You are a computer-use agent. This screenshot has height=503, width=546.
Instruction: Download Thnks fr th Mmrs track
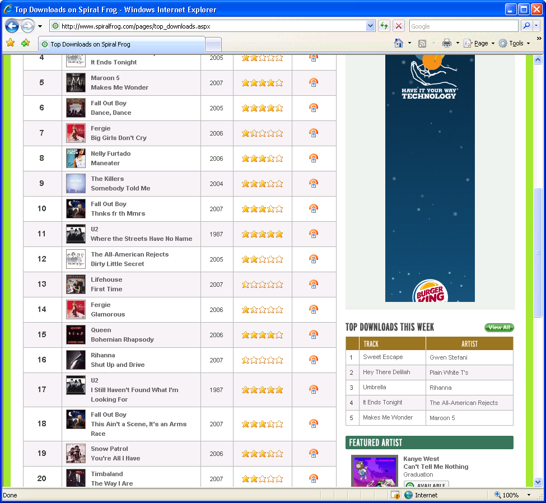[x=314, y=209]
